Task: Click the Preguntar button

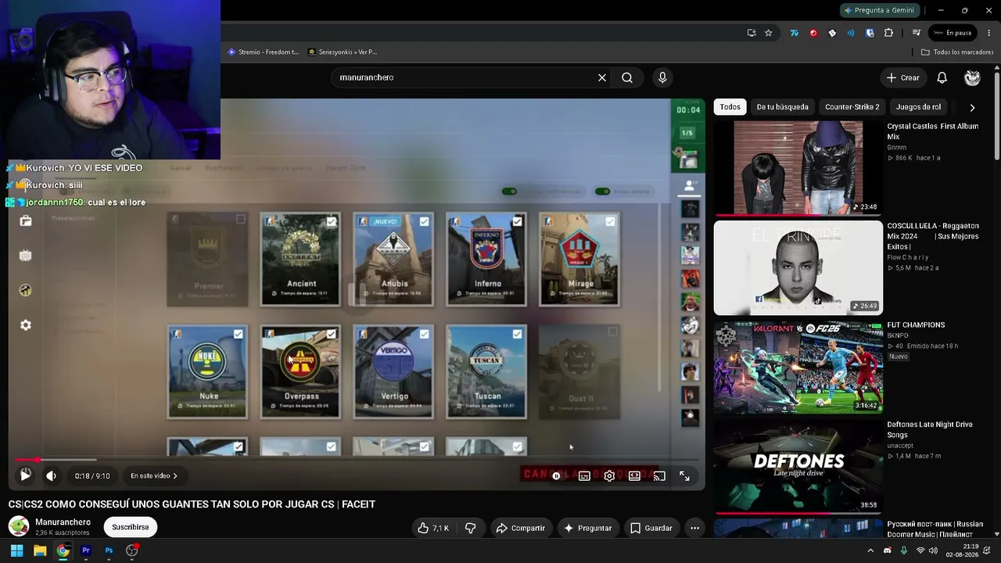Action: 587,528
